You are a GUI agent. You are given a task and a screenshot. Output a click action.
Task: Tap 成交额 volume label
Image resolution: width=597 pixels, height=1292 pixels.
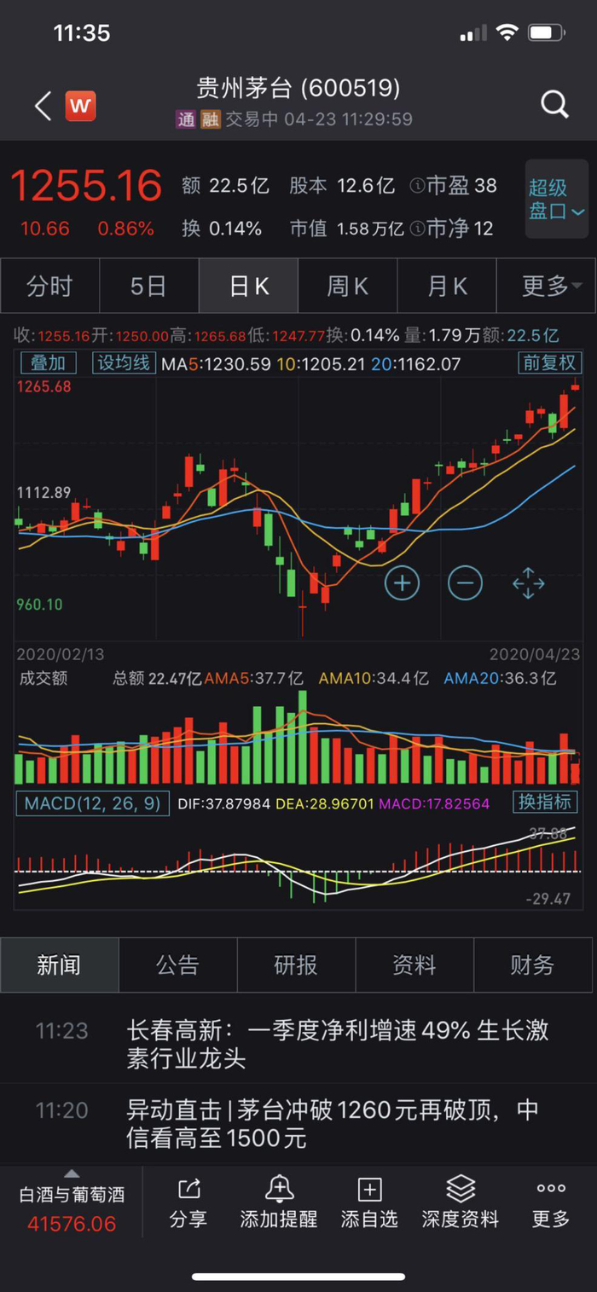42,679
